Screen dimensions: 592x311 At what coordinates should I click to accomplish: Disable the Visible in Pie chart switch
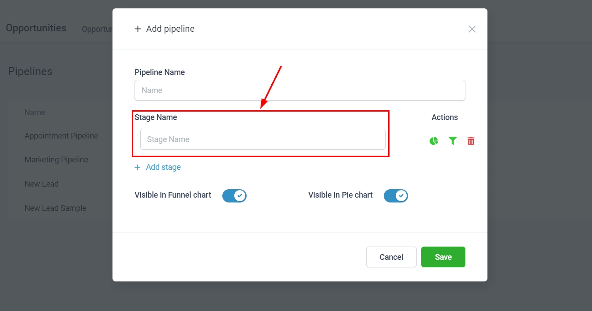396,195
